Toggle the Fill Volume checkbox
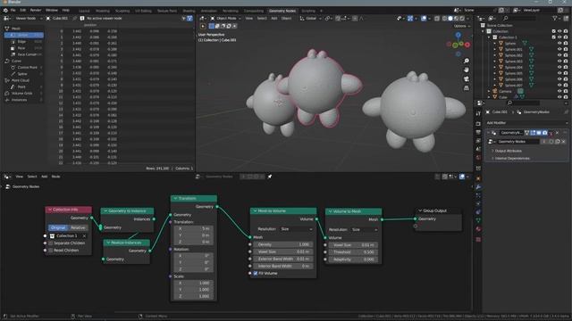 tap(256, 274)
